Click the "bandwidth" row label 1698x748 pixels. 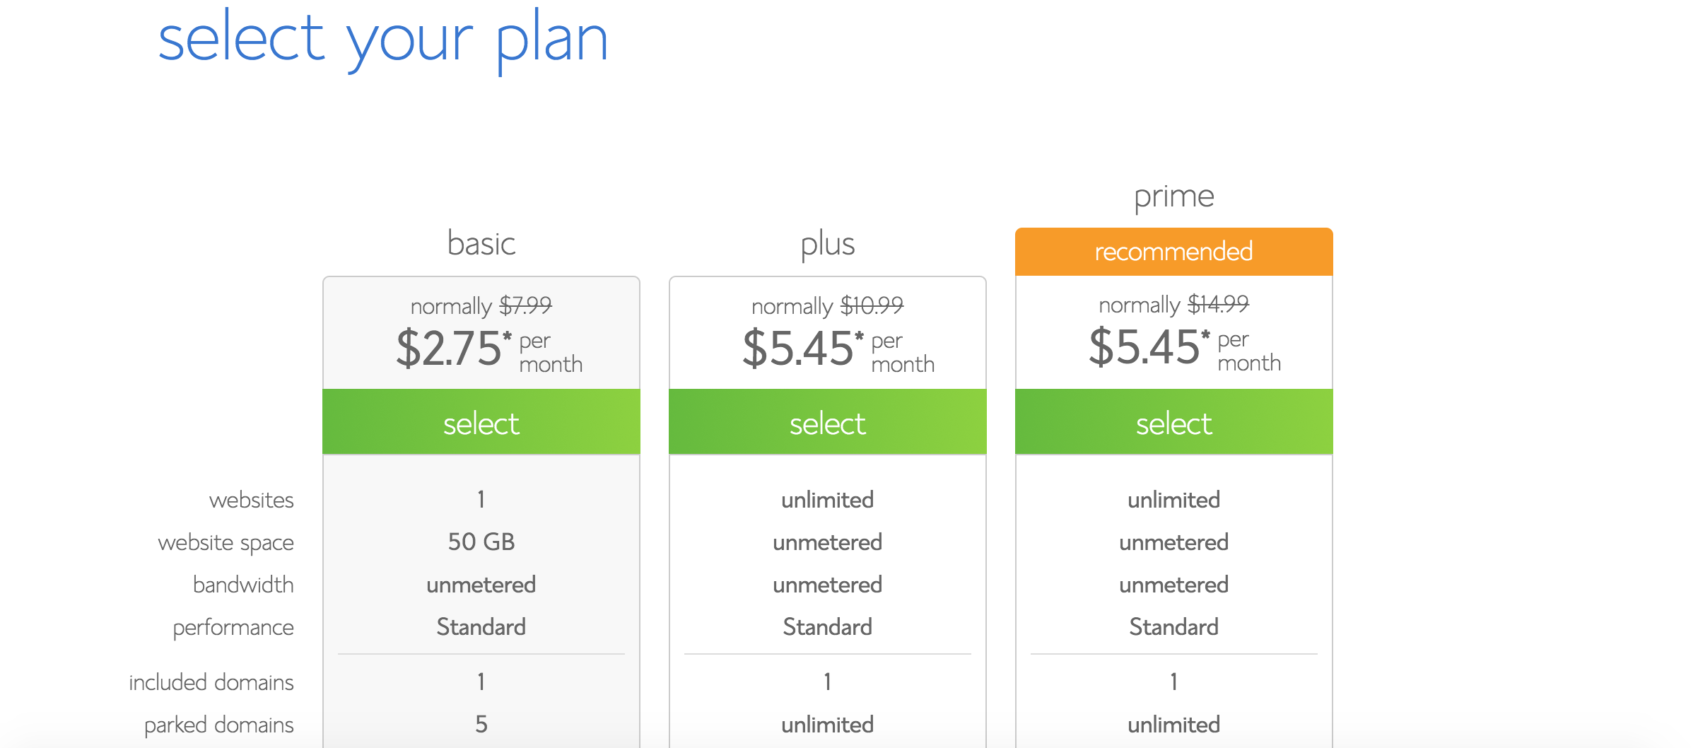242,585
